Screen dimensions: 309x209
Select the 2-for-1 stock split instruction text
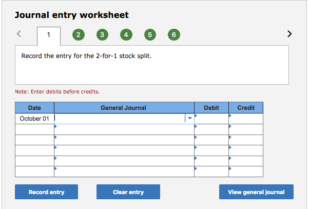(x=86, y=56)
